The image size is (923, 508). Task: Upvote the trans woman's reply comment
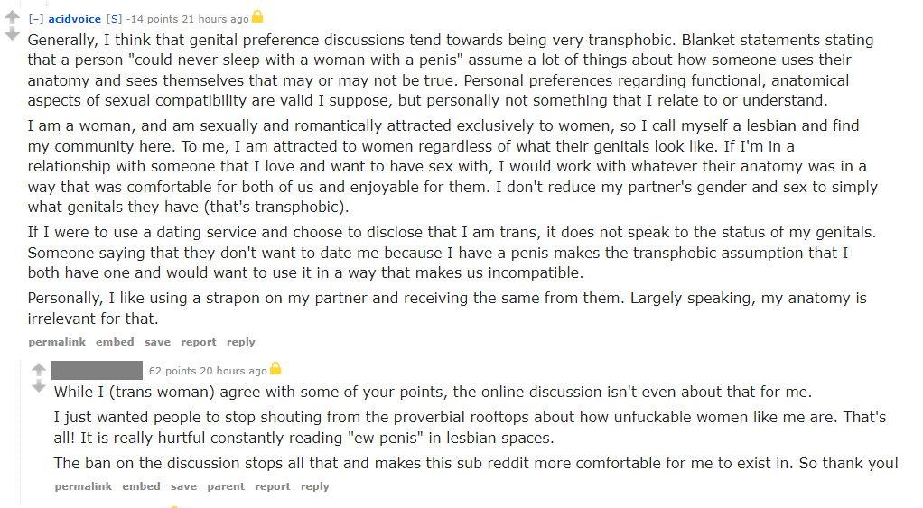coord(38,369)
